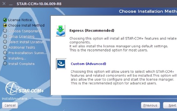
Task: Click the step bullet beside Installing
Action: point(5,58)
